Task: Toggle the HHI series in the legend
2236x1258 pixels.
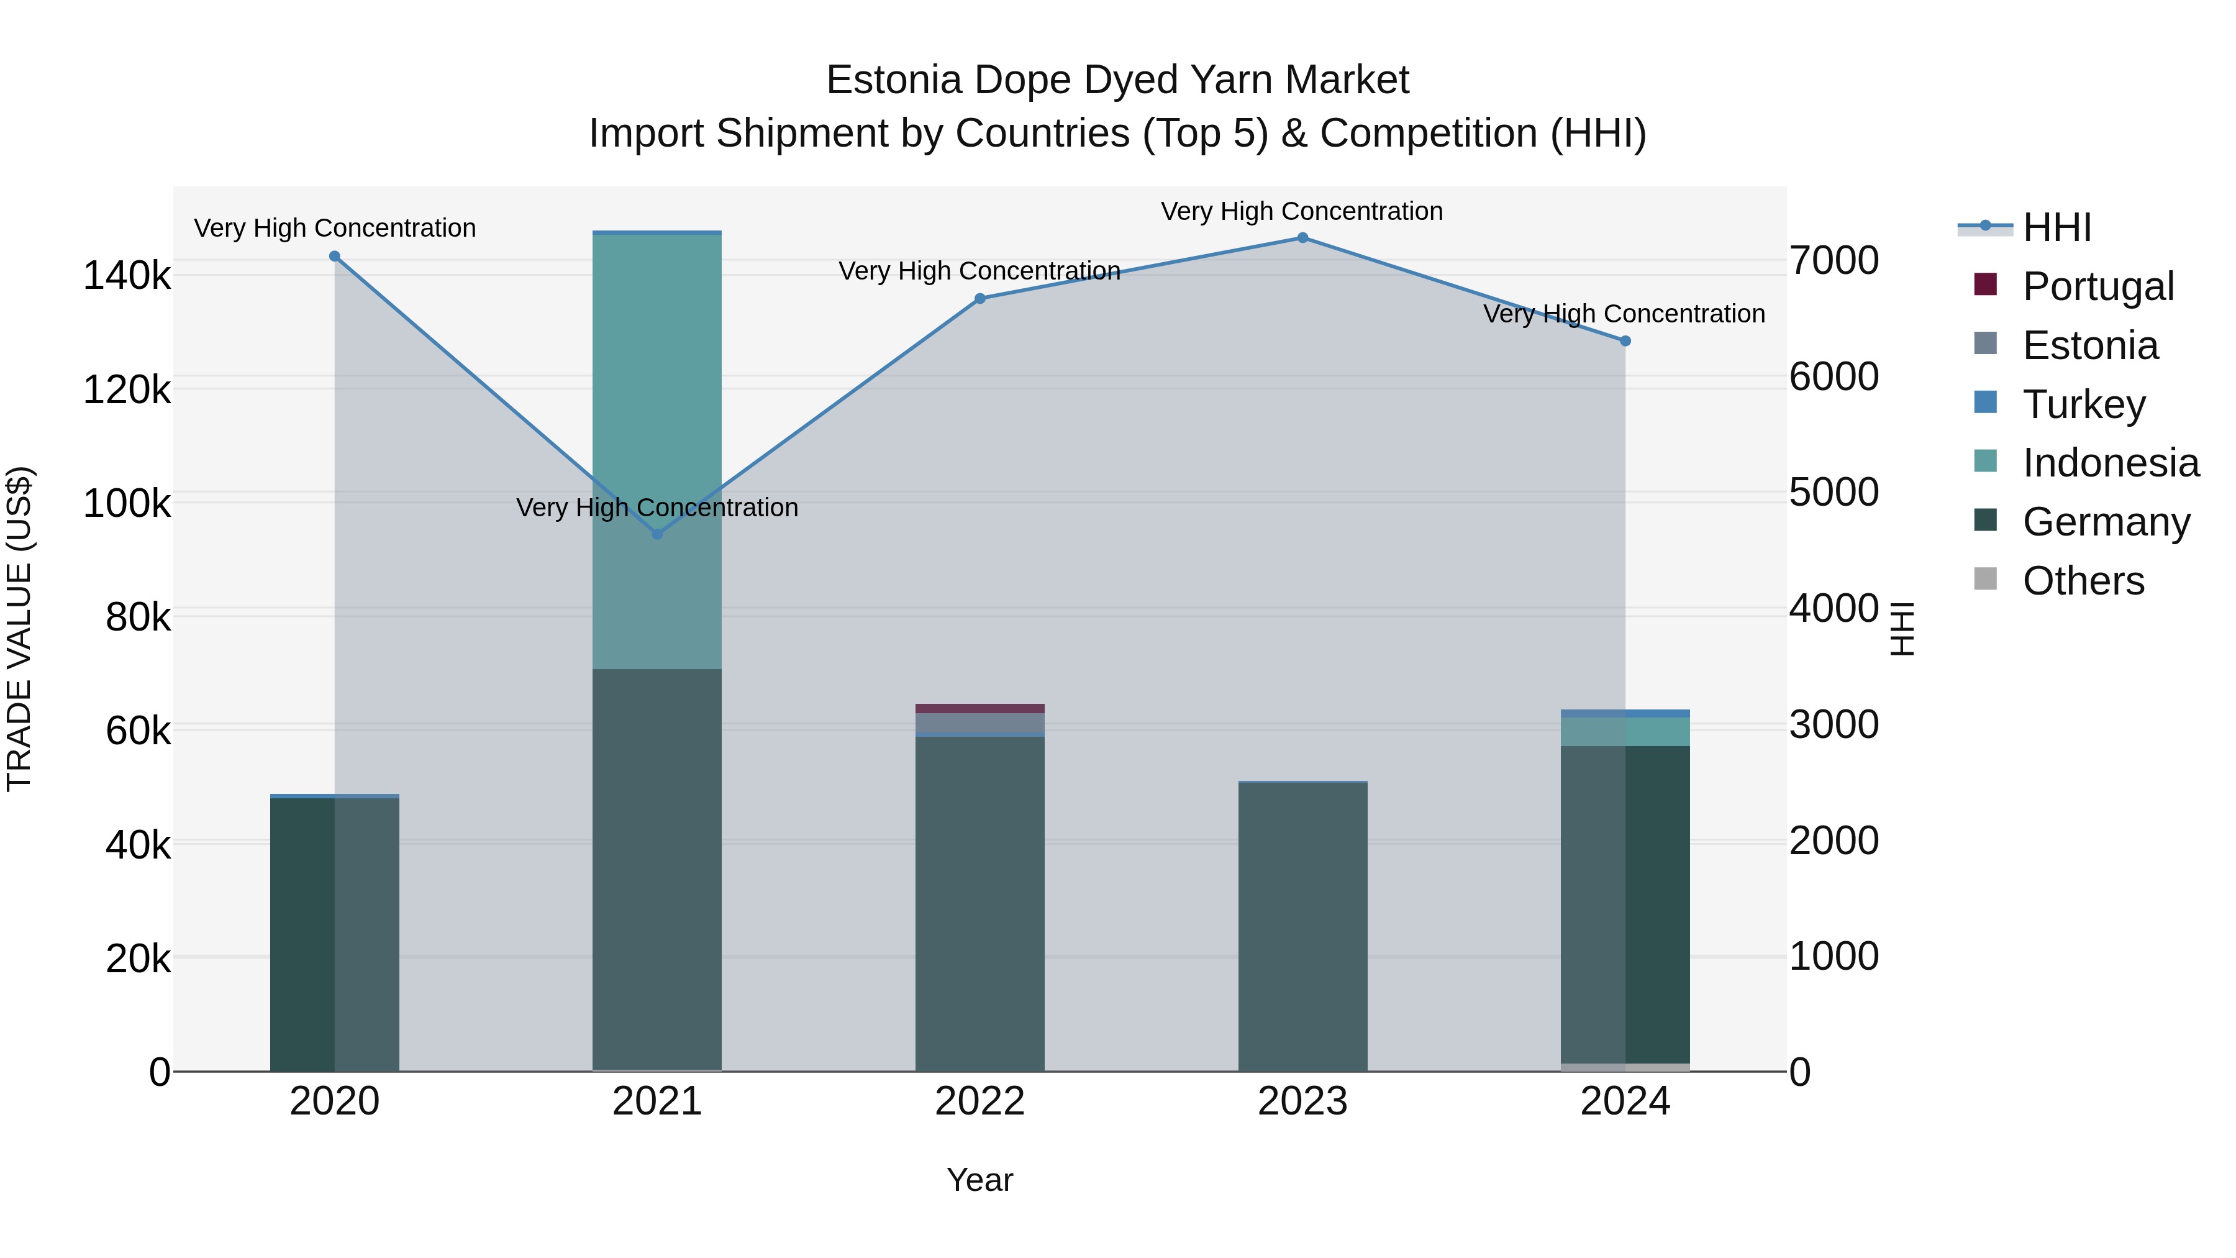Action: (2026, 227)
